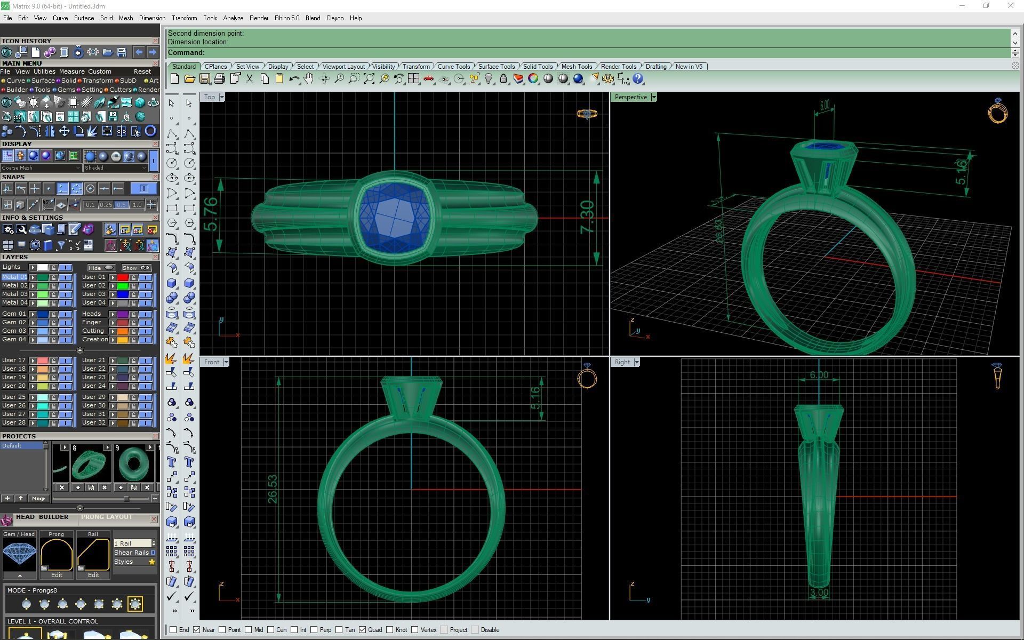Click the Cut scissors toolbar icon
The width and height of the screenshot is (1024, 640).
point(249,79)
